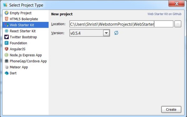
Task: Click the Twitter Bootstrap bird icon
Action: [7, 37]
